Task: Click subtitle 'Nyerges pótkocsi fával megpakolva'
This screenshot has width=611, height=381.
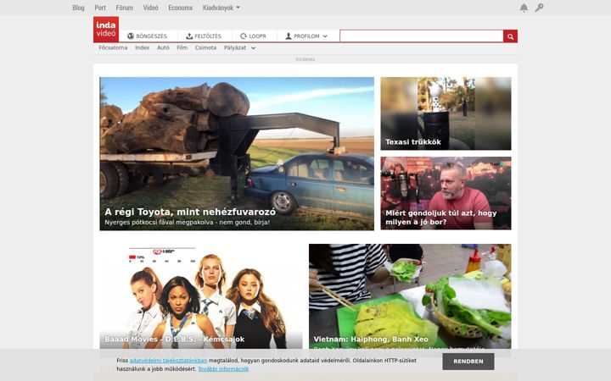Action: (x=187, y=223)
